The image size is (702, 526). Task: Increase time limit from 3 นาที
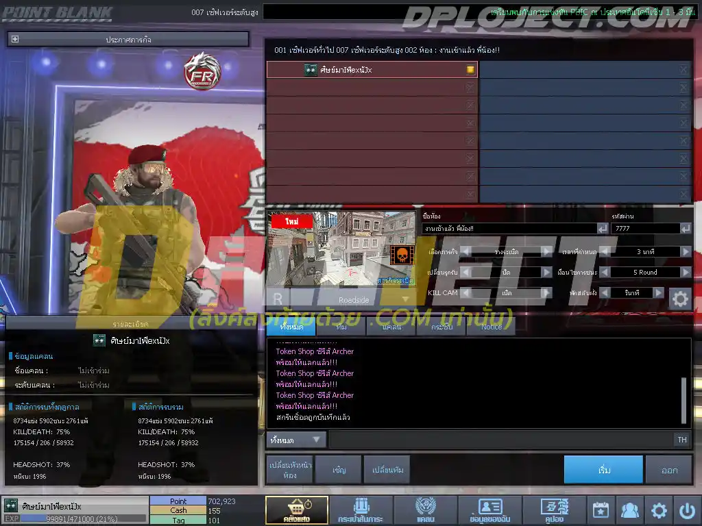pyautogui.click(x=686, y=251)
